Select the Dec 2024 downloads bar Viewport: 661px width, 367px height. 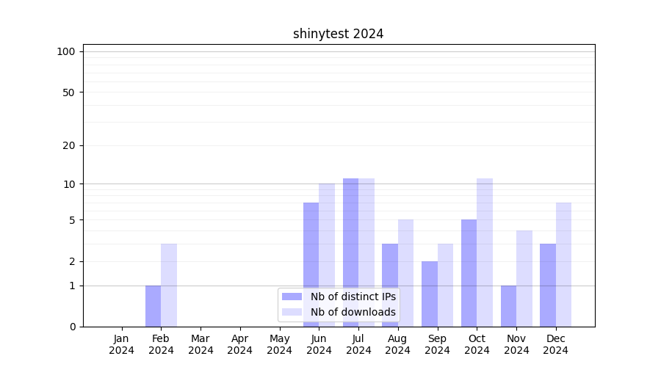pos(563,264)
